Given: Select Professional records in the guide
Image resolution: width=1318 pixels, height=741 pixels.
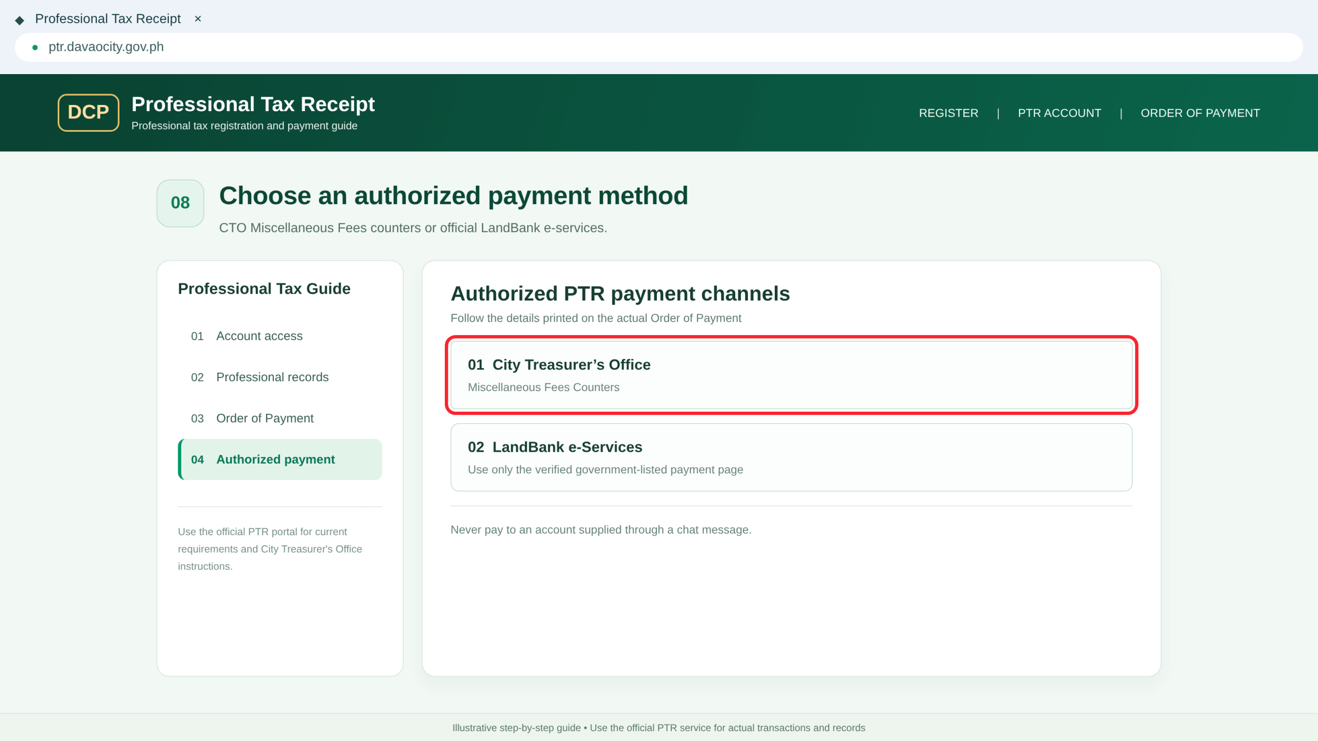Looking at the screenshot, I should [280, 377].
